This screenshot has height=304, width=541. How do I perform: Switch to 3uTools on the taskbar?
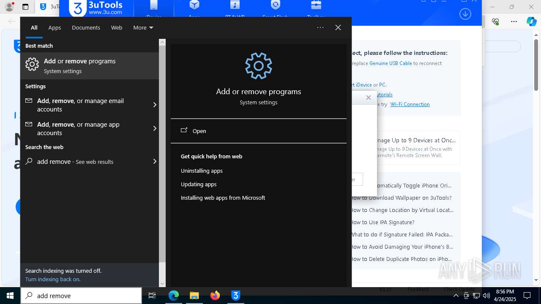click(236, 296)
